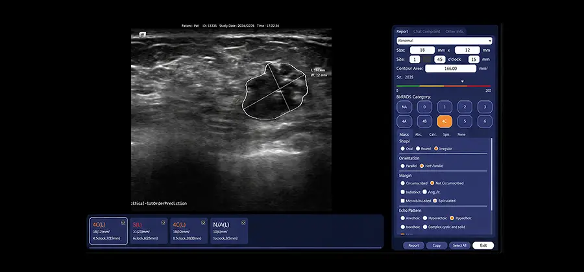Open the Abnormal status dropdown
584x272 pixels.
click(x=444, y=41)
